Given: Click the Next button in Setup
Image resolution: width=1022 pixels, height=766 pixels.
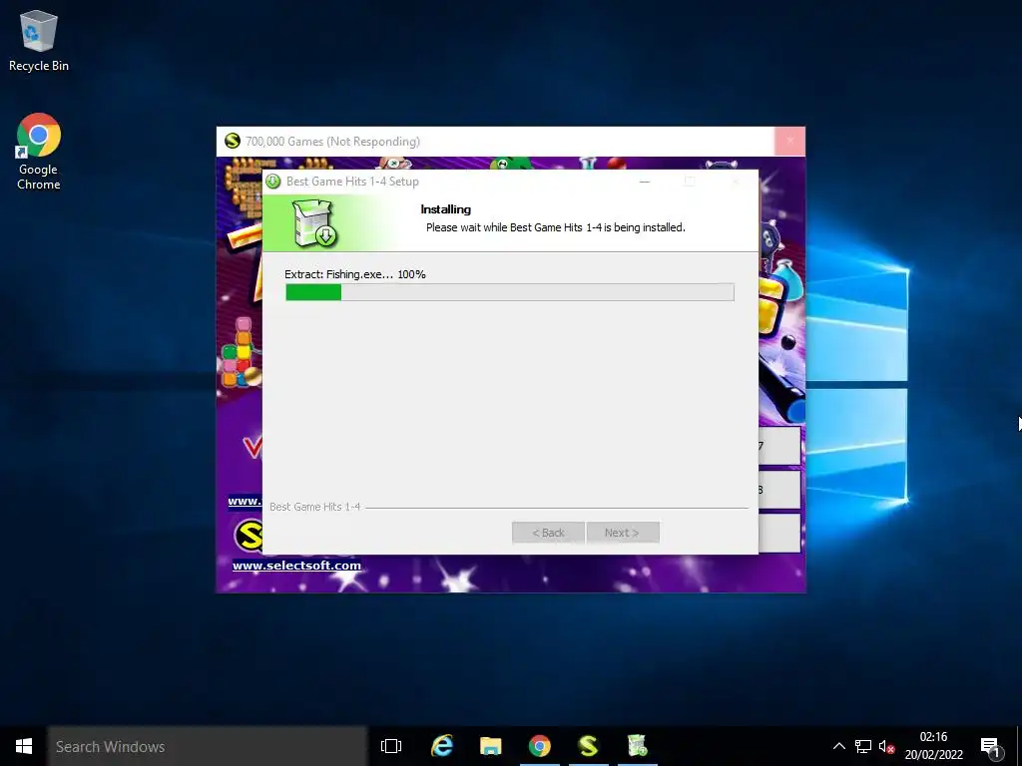Looking at the screenshot, I should tap(623, 533).
